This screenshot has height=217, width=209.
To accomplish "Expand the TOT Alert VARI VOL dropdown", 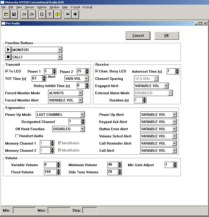I will (86, 79).
